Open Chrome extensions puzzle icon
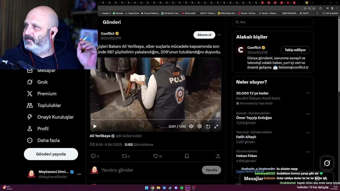This screenshot has height=191, width=340. click(x=320, y=8)
